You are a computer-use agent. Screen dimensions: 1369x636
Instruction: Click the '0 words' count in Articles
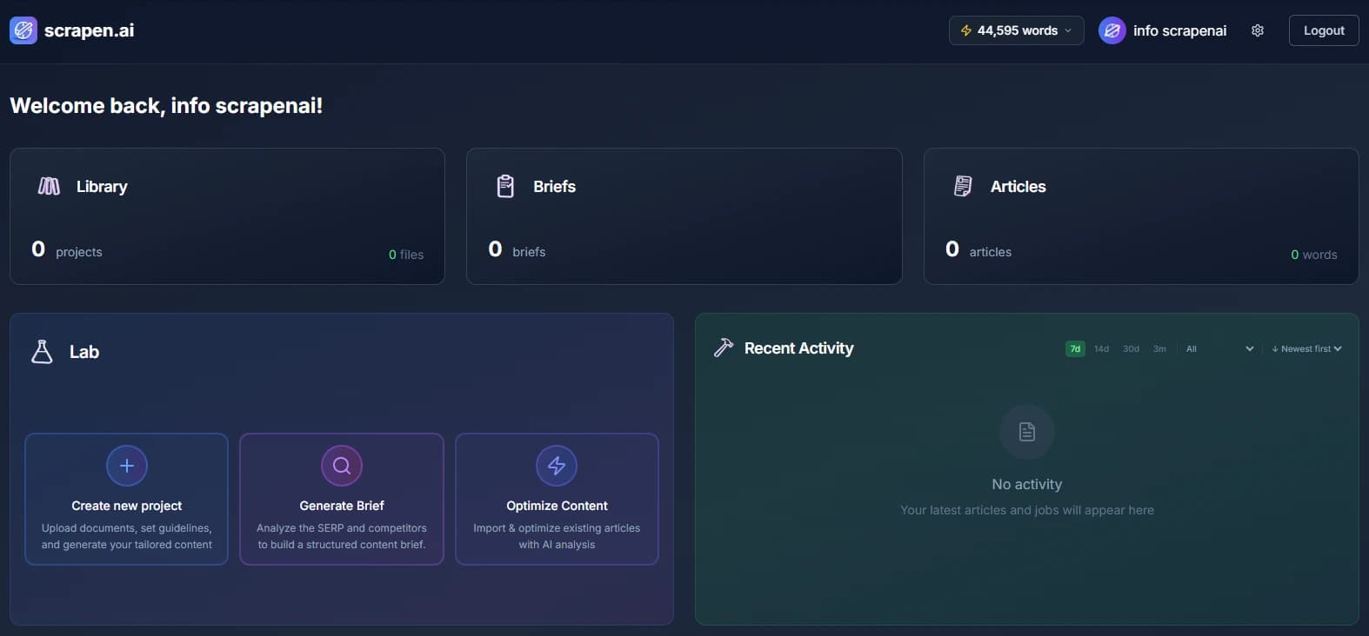coord(1314,255)
